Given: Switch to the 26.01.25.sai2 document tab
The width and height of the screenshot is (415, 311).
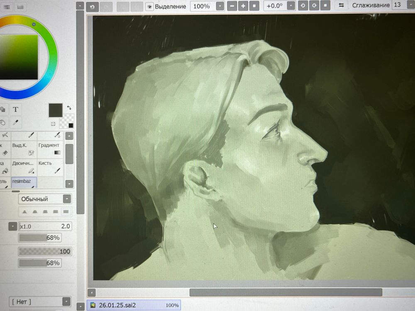Looking at the screenshot, I should (x=134, y=305).
